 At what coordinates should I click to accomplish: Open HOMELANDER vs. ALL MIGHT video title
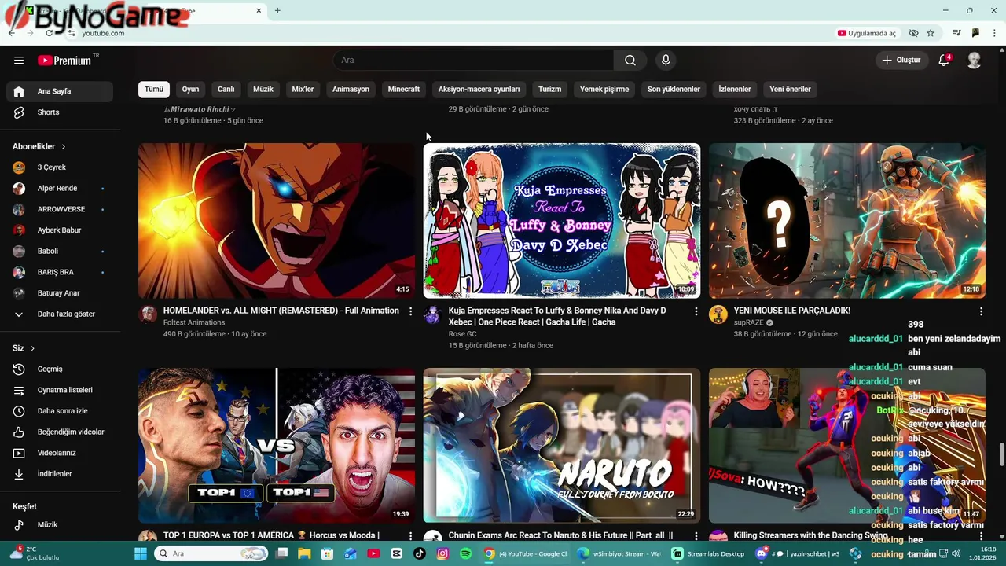click(281, 311)
